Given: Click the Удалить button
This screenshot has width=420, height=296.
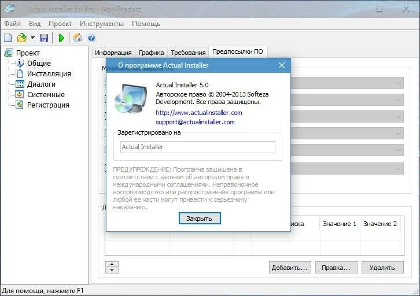Looking at the screenshot, I should pos(382,268).
